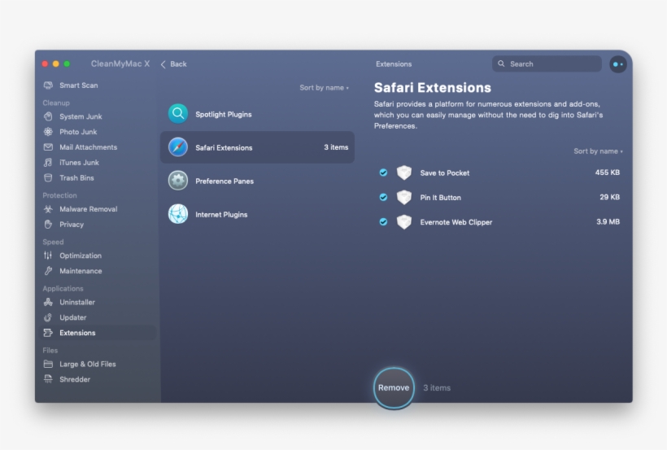Click the 3.9 MB size value
The height and width of the screenshot is (450, 667).
coord(608,222)
